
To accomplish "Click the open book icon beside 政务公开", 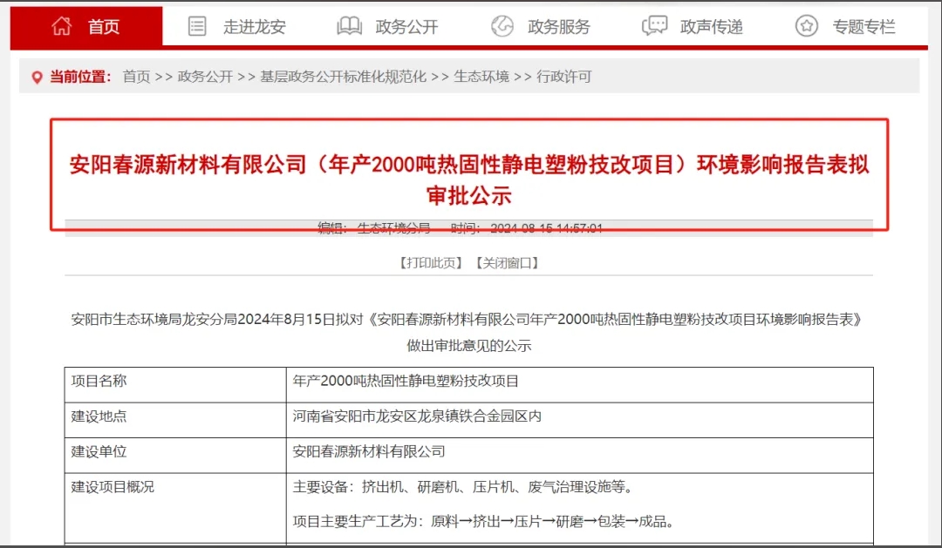I will tap(349, 26).
